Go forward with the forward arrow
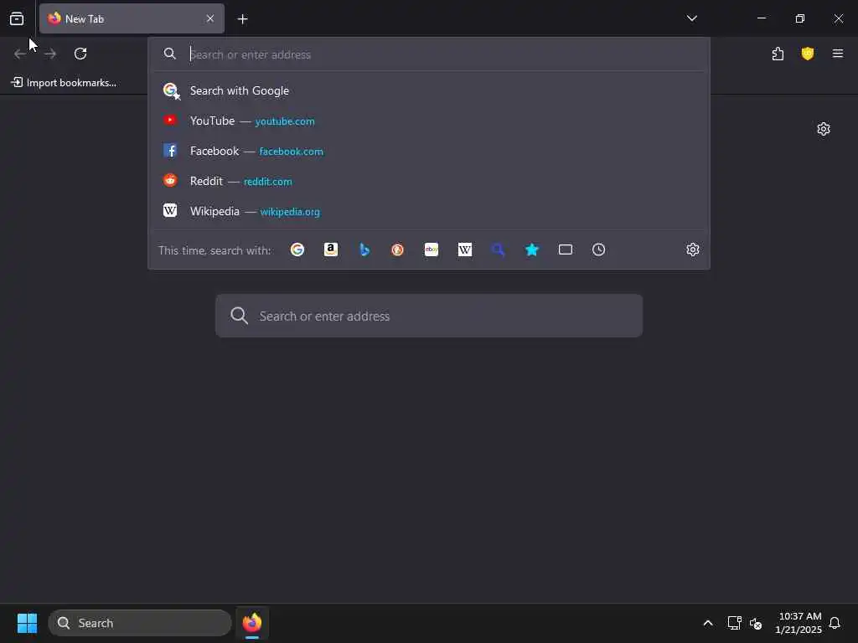The height and width of the screenshot is (643, 858). pyautogui.click(x=50, y=54)
